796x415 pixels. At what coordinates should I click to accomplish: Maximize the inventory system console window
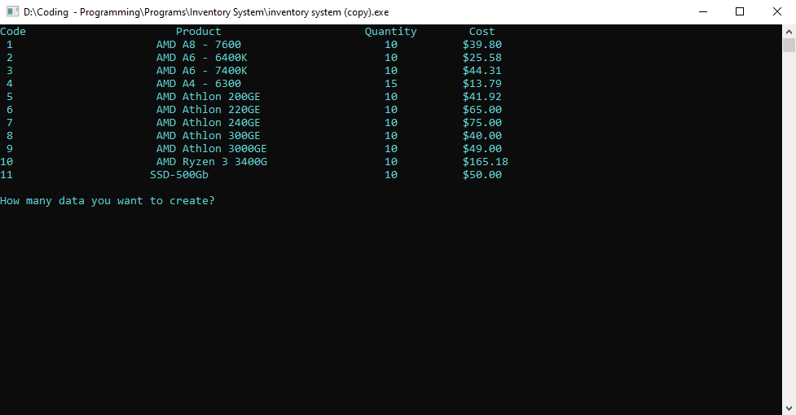(740, 12)
